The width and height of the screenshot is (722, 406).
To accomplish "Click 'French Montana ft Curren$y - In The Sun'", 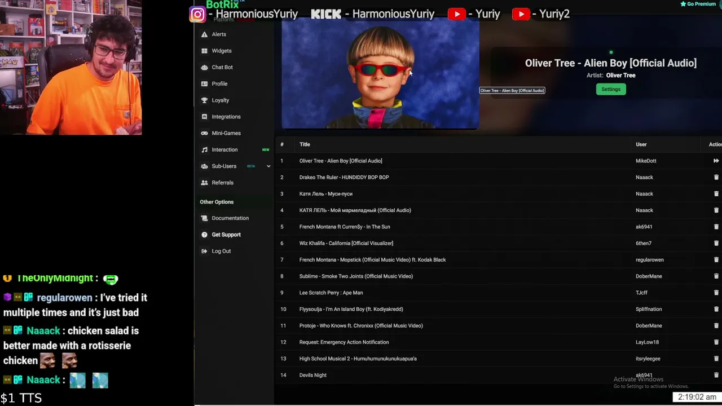I will 345,227.
